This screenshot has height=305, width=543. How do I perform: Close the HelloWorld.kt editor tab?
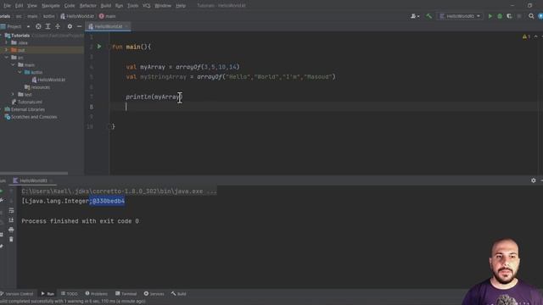126,26
